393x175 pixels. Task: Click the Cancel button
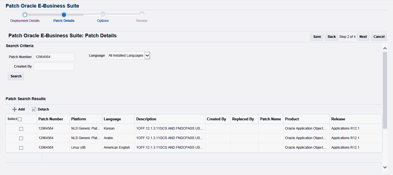(x=379, y=37)
